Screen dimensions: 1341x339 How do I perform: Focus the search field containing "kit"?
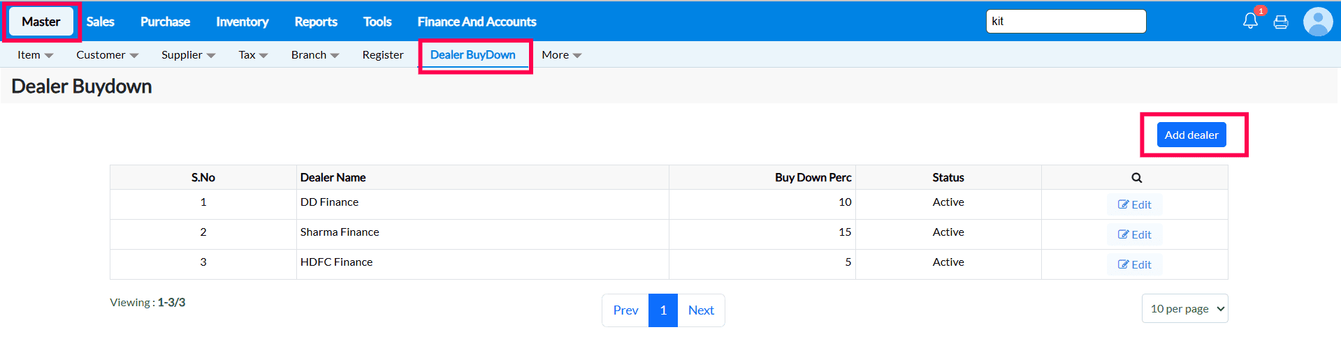click(1066, 22)
